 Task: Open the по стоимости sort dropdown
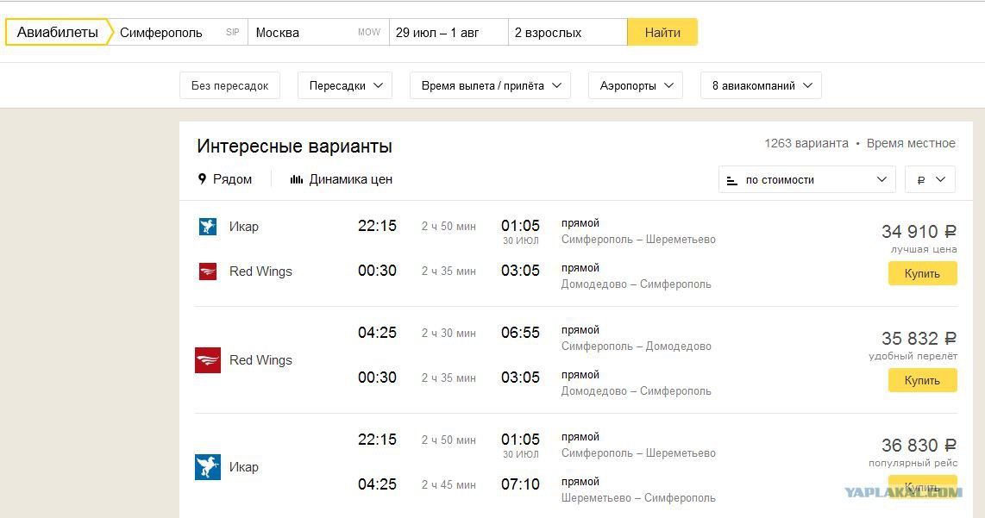tap(806, 179)
